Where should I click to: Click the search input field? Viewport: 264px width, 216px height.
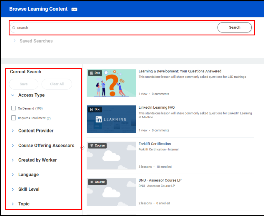tap(97, 27)
